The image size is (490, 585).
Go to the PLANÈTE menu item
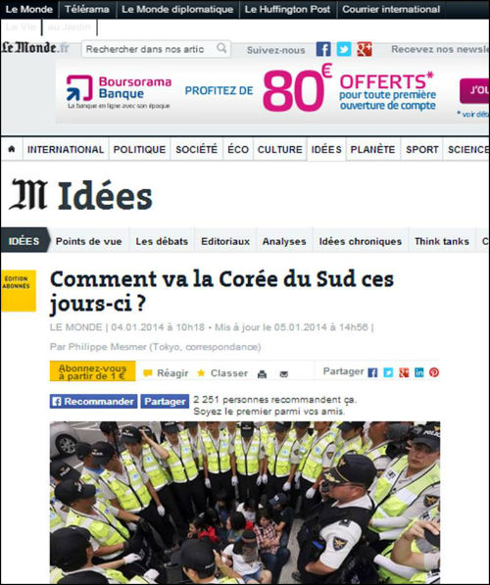coord(372,149)
